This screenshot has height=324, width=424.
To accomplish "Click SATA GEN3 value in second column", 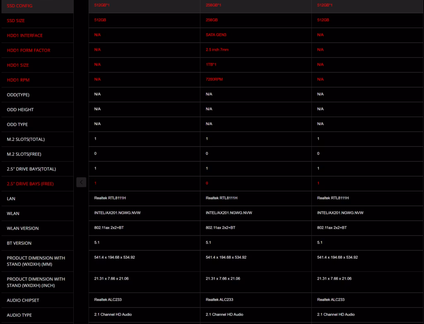I will coord(216,35).
